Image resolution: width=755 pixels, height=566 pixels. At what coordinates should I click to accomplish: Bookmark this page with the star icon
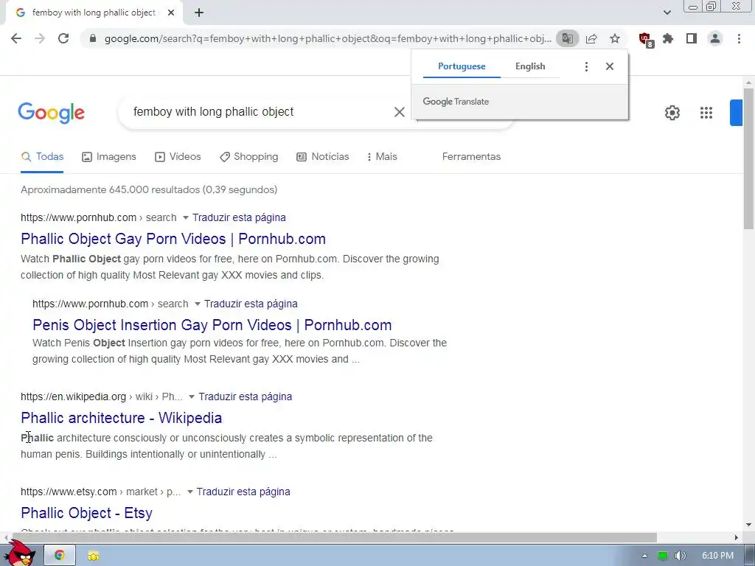point(615,38)
